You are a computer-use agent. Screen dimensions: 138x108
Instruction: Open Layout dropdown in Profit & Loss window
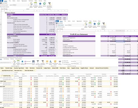tap(83, 25)
